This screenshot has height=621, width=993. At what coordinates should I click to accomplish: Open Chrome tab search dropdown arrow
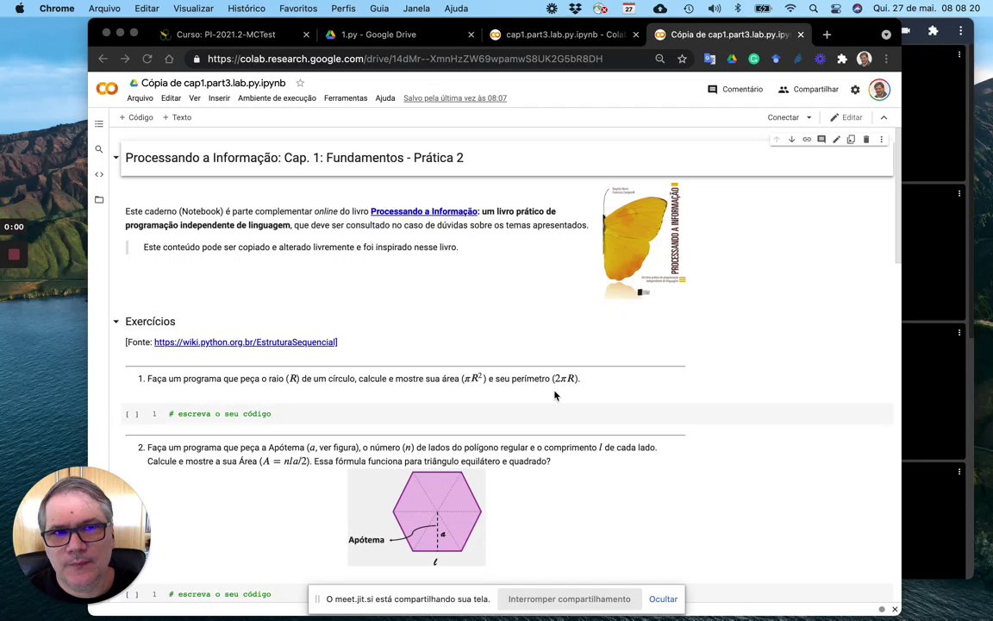click(x=886, y=34)
